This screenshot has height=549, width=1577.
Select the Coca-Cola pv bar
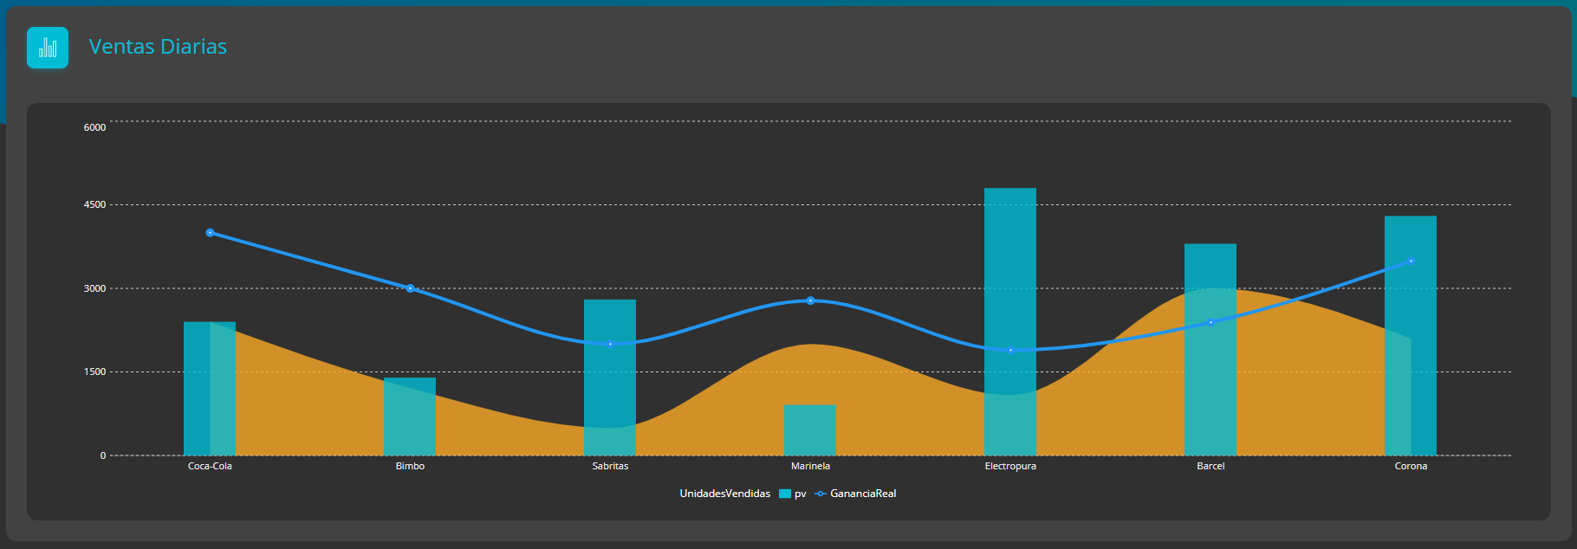point(210,389)
